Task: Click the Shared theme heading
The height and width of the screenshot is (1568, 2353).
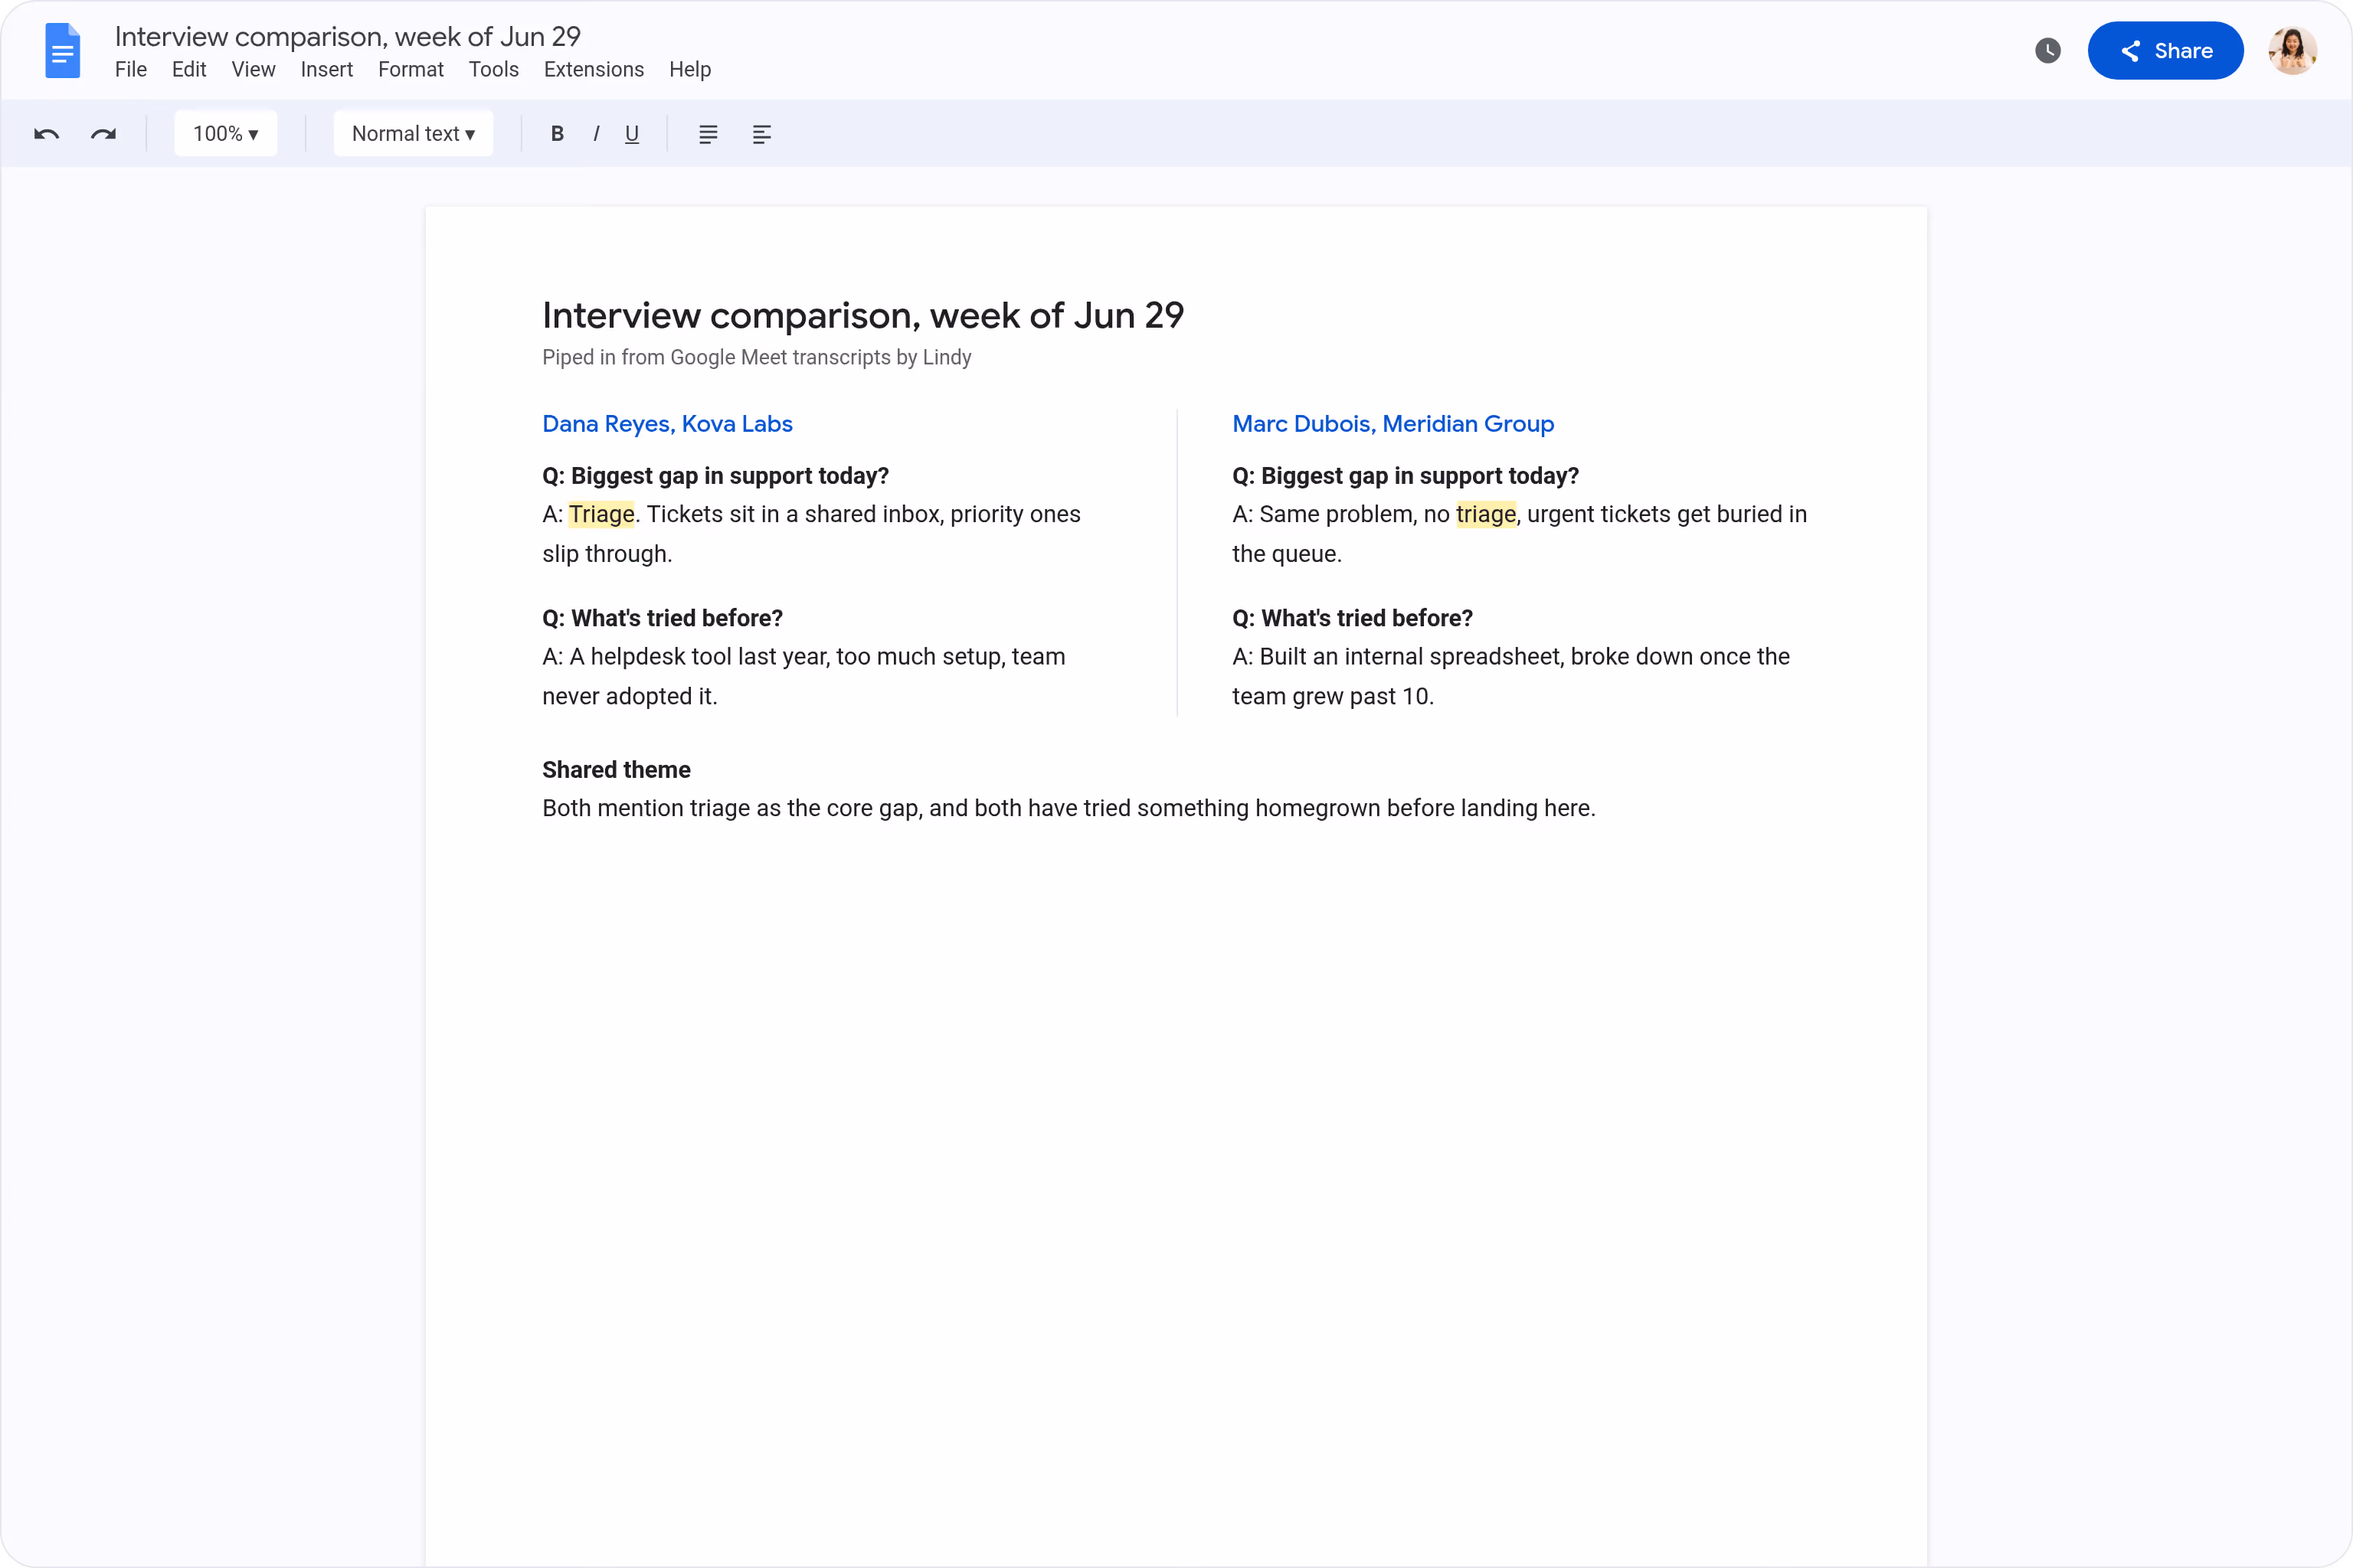Action: pyautogui.click(x=617, y=770)
